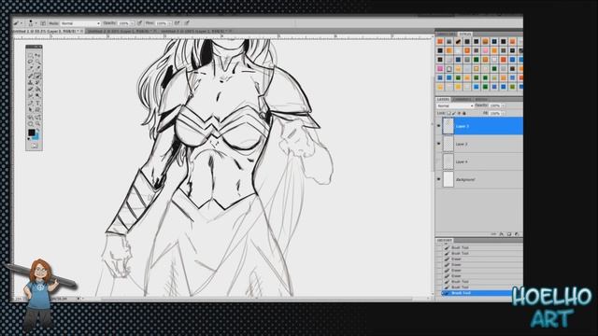Screen dimensions: 598x336
Task: Open the Flow slider arrow
Action: click(x=170, y=23)
